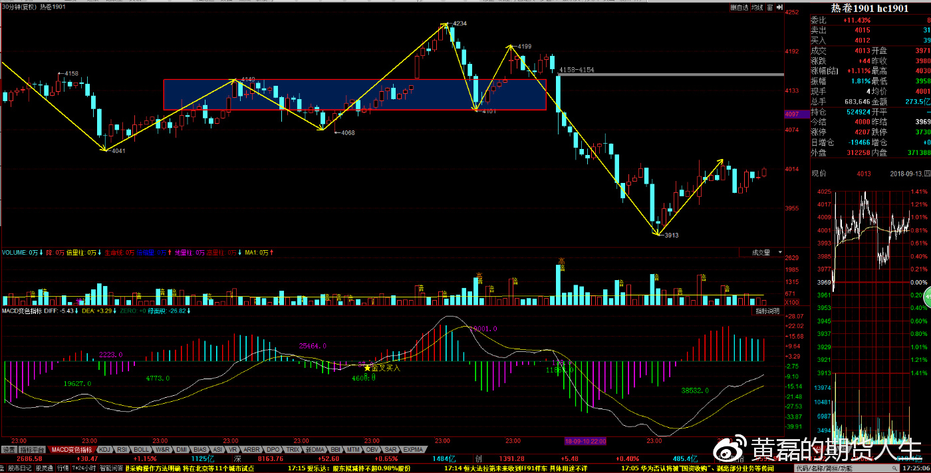Open 行情 in the bottom bar
Viewport: 931px width, 473px height.
pyautogui.click(x=62, y=468)
